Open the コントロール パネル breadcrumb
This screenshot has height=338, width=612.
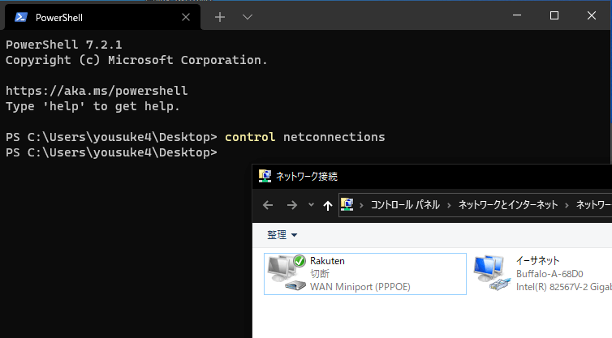(405, 205)
